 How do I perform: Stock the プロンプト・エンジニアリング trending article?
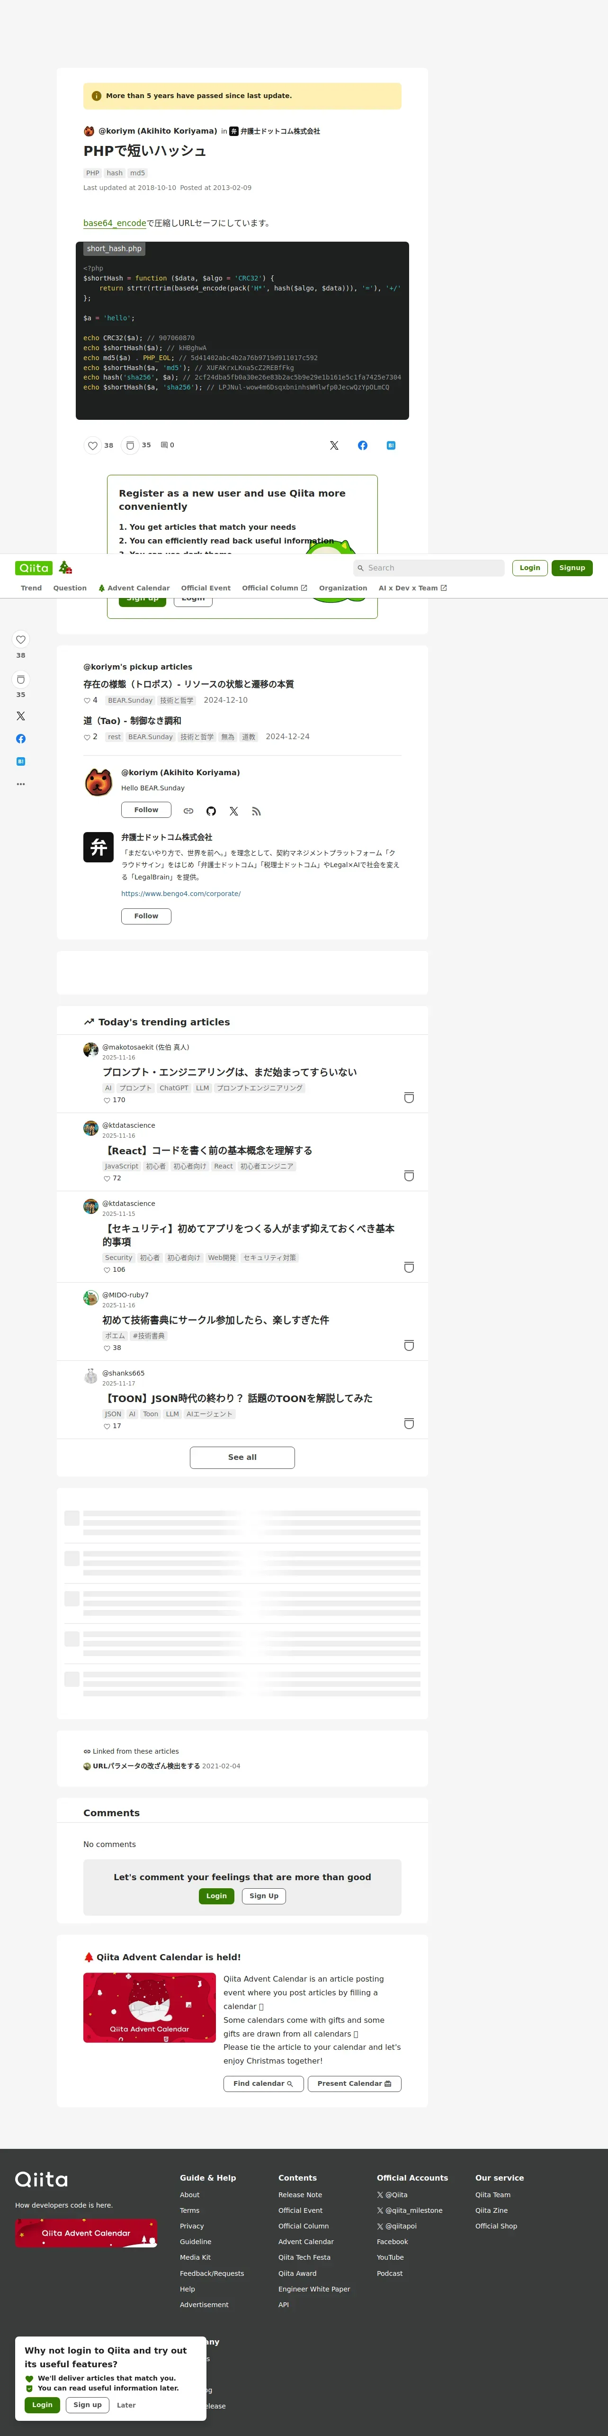click(x=410, y=1098)
